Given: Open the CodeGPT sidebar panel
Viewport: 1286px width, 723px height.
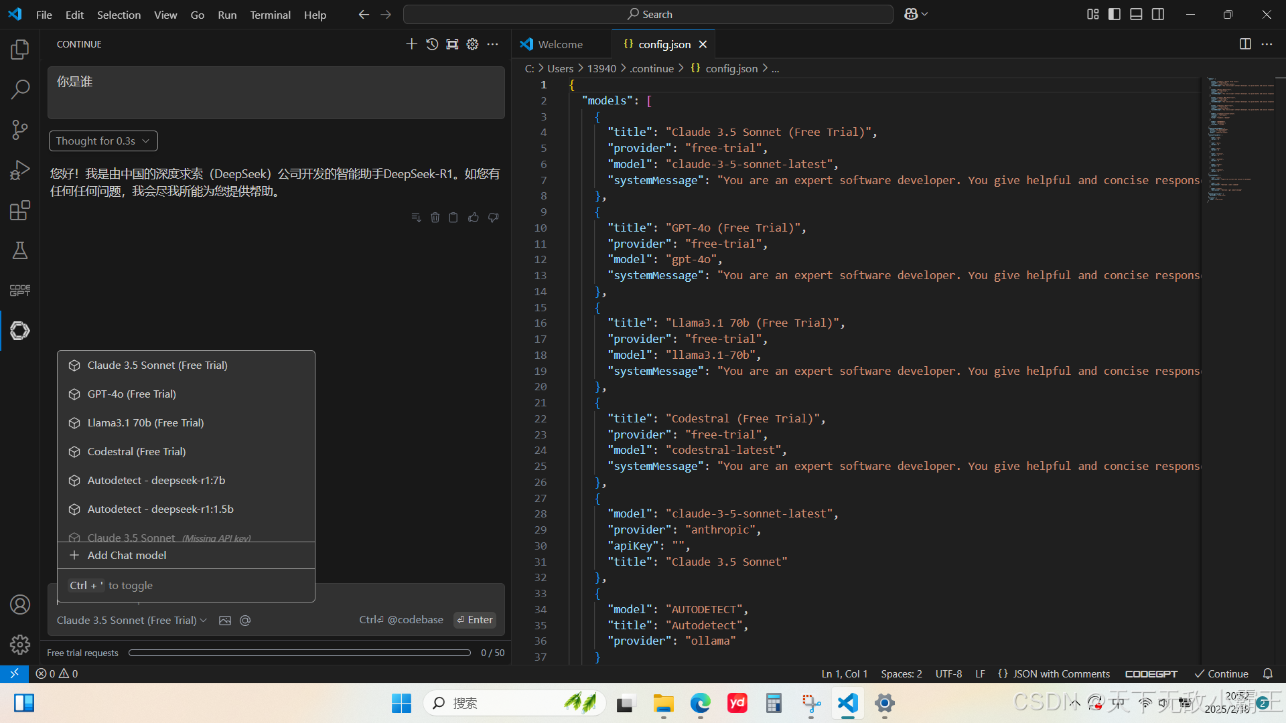Looking at the screenshot, I should click(20, 291).
